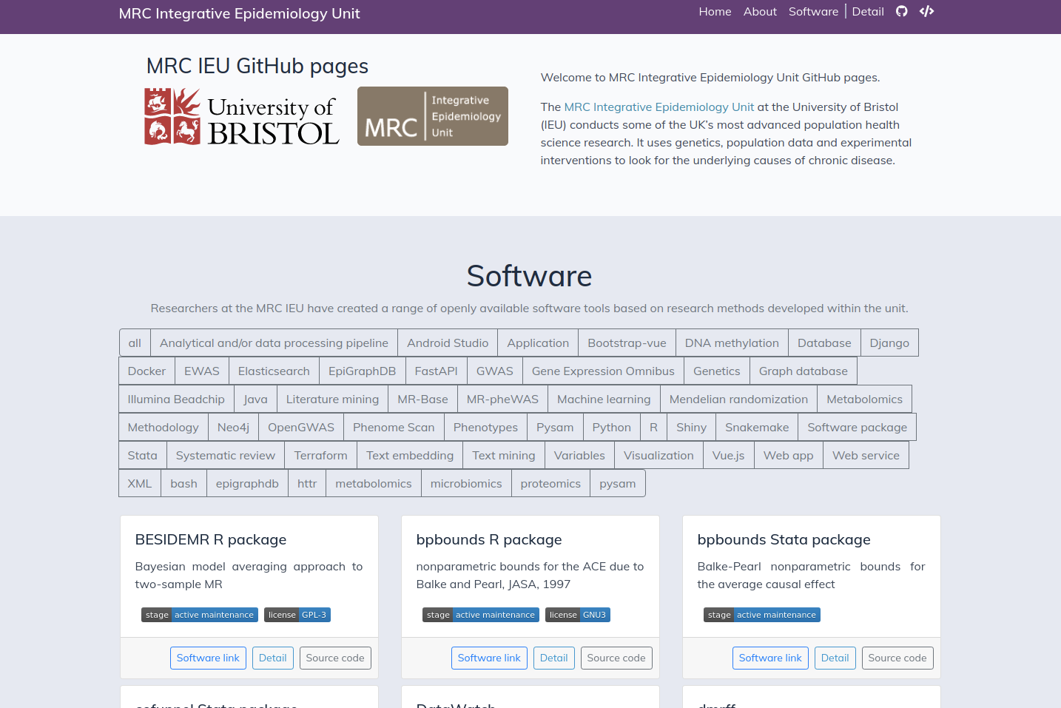Filter by Stata
The image size is (1061, 708).
(142, 455)
